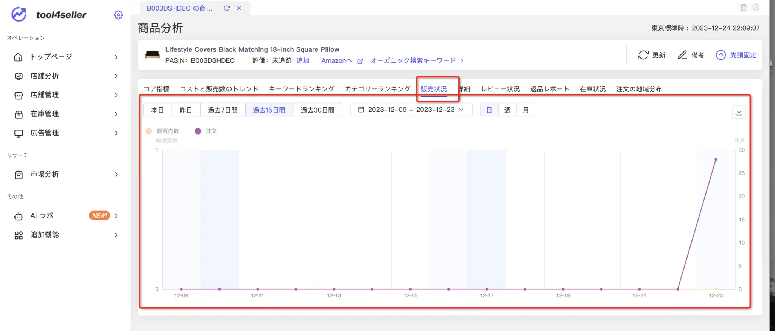Image resolution: width=775 pixels, height=331 pixels.
Task: Close the B003DSHDEC product tab
Action: [239, 8]
